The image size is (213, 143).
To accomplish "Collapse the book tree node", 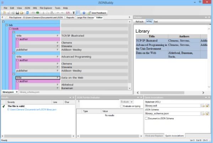I will (x=10, y=29).
